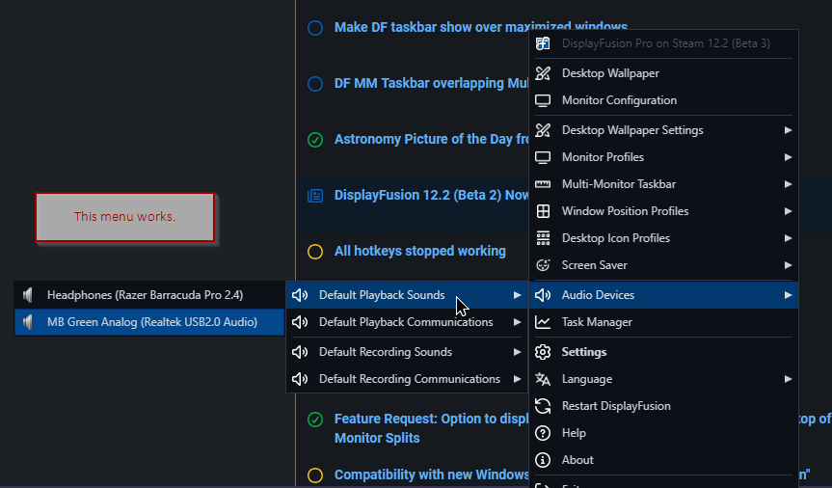Open 'DF MM Taskbar overlapping' topic link
This screenshot has height=488, width=832.
431,84
